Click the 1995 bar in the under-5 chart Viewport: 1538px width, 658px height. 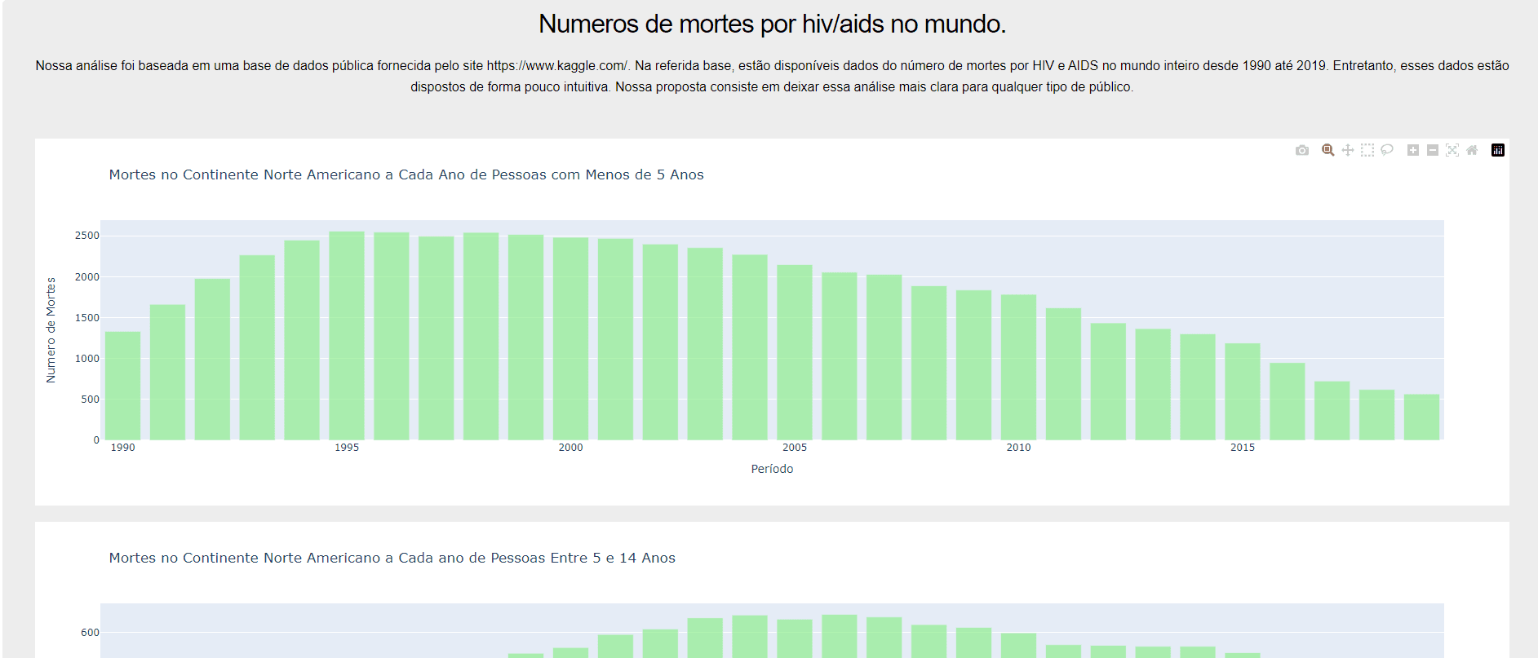point(347,336)
